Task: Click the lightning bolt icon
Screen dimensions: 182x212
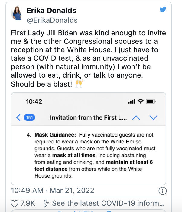Action: (x=46, y=203)
